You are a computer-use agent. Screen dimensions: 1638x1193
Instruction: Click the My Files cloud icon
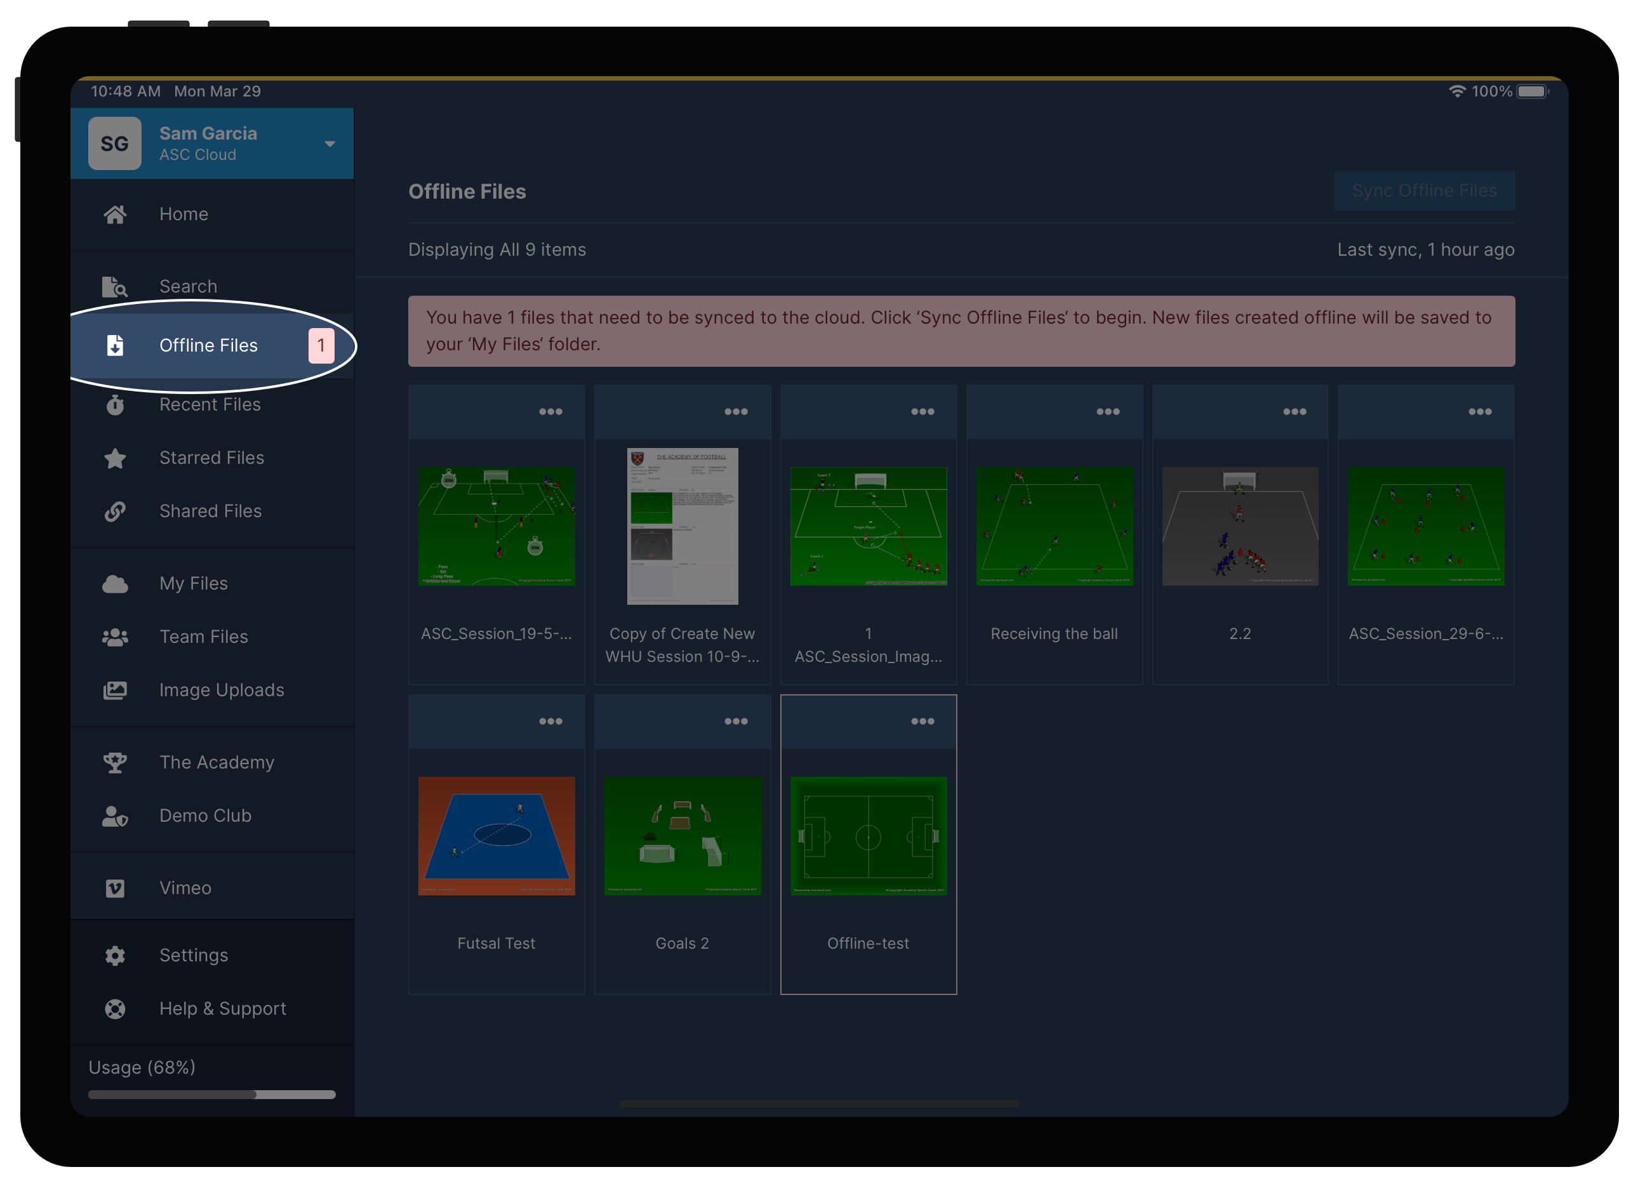[x=115, y=584]
